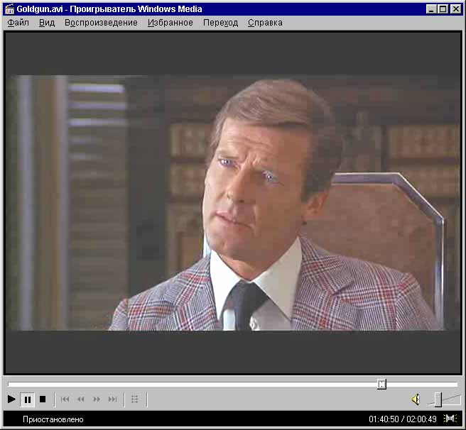Open the Справка menu

265,23
